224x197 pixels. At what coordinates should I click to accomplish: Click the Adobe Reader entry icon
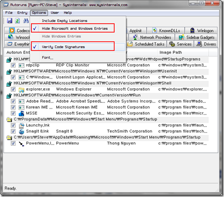21,101
